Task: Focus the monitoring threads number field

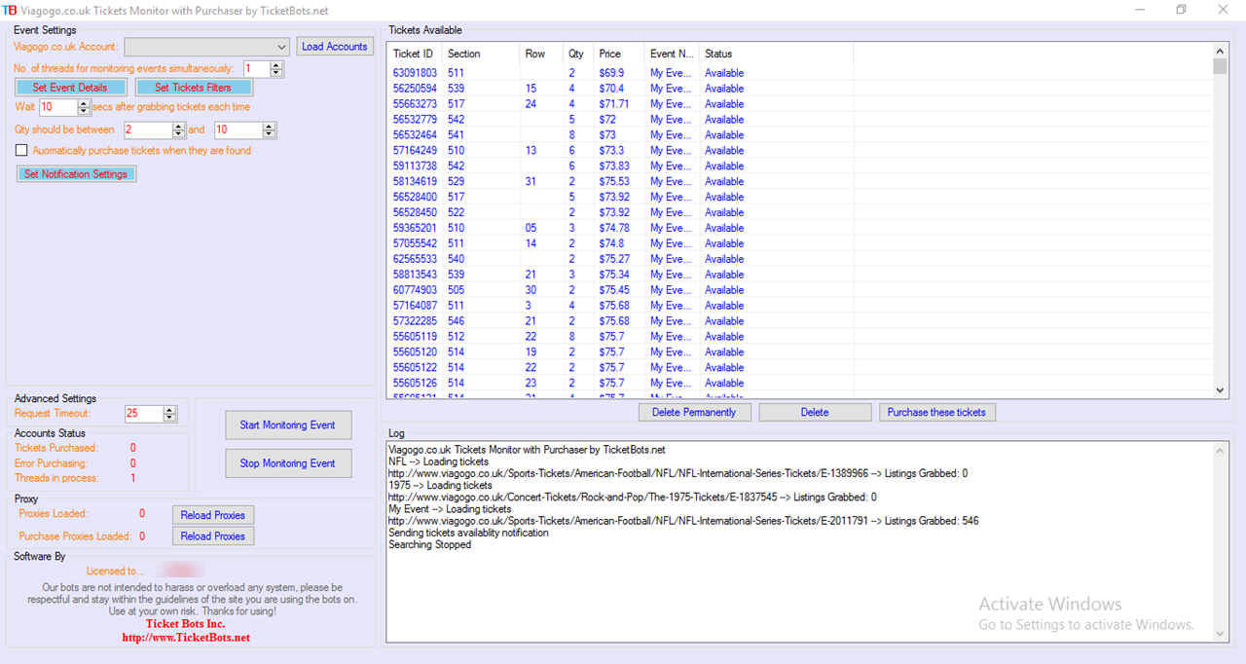Action: [257, 69]
